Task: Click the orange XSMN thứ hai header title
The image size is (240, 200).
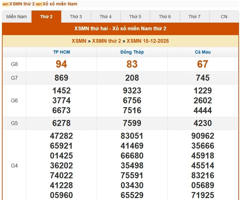Action: tap(120, 29)
